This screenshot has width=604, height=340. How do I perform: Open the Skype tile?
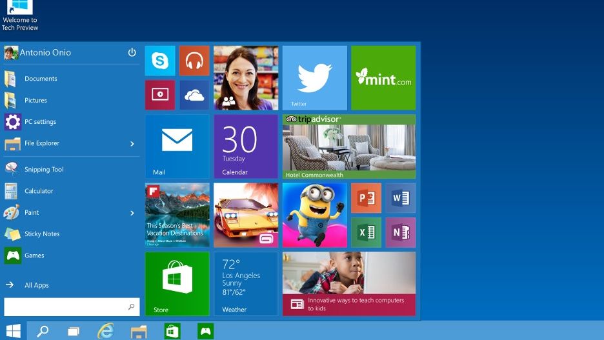pyautogui.click(x=160, y=61)
